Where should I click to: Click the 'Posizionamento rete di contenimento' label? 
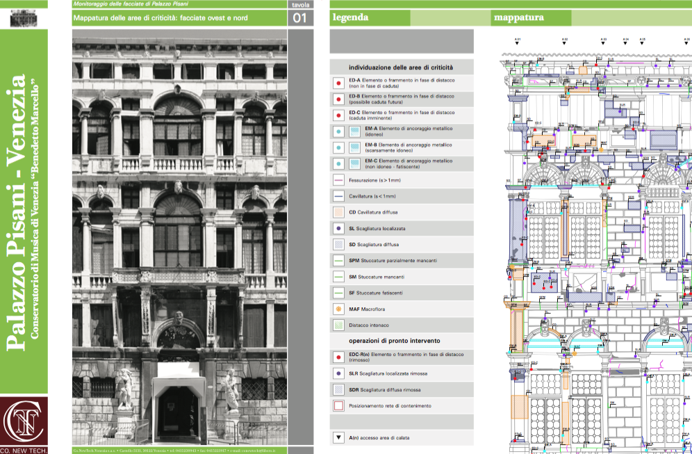pos(390,405)
